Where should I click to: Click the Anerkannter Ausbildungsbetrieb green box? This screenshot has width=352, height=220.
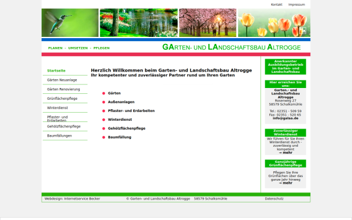(285, 66)
